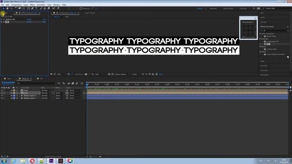Open the Animation menu
The image size is (292, 164).
click(x=41, y=5)
